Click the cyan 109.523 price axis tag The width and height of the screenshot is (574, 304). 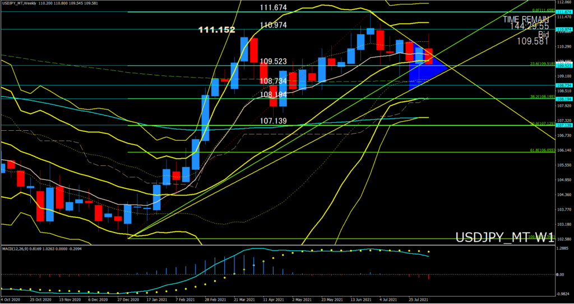[564, 66]
